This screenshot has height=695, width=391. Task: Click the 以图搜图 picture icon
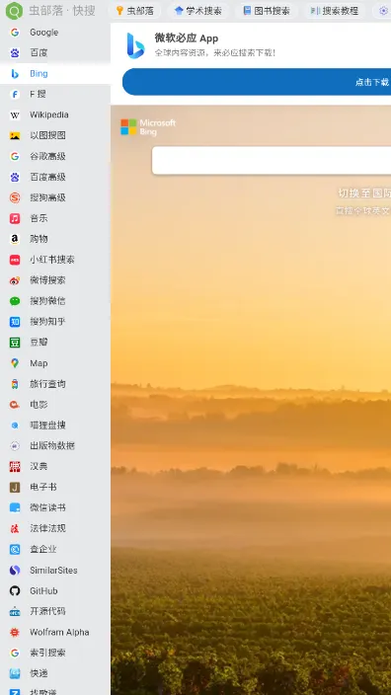[x=15, y=135]
